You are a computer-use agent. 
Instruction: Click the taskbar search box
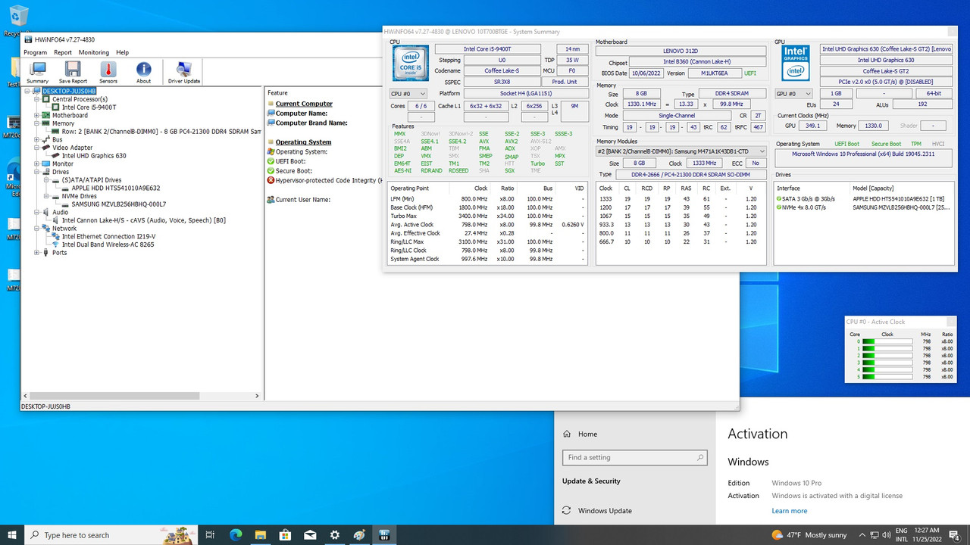coord(112,535)
